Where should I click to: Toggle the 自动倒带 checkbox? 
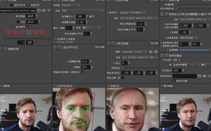[x=28, y=27]
